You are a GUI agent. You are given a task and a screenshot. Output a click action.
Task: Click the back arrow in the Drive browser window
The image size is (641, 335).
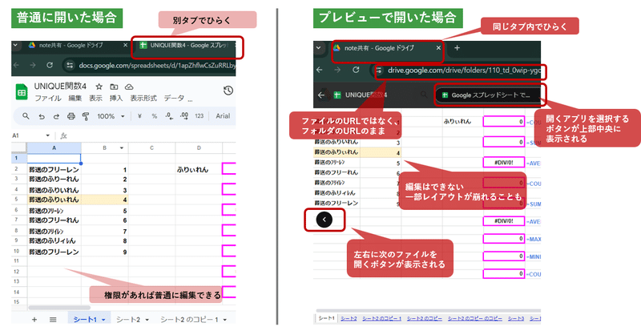320,70
